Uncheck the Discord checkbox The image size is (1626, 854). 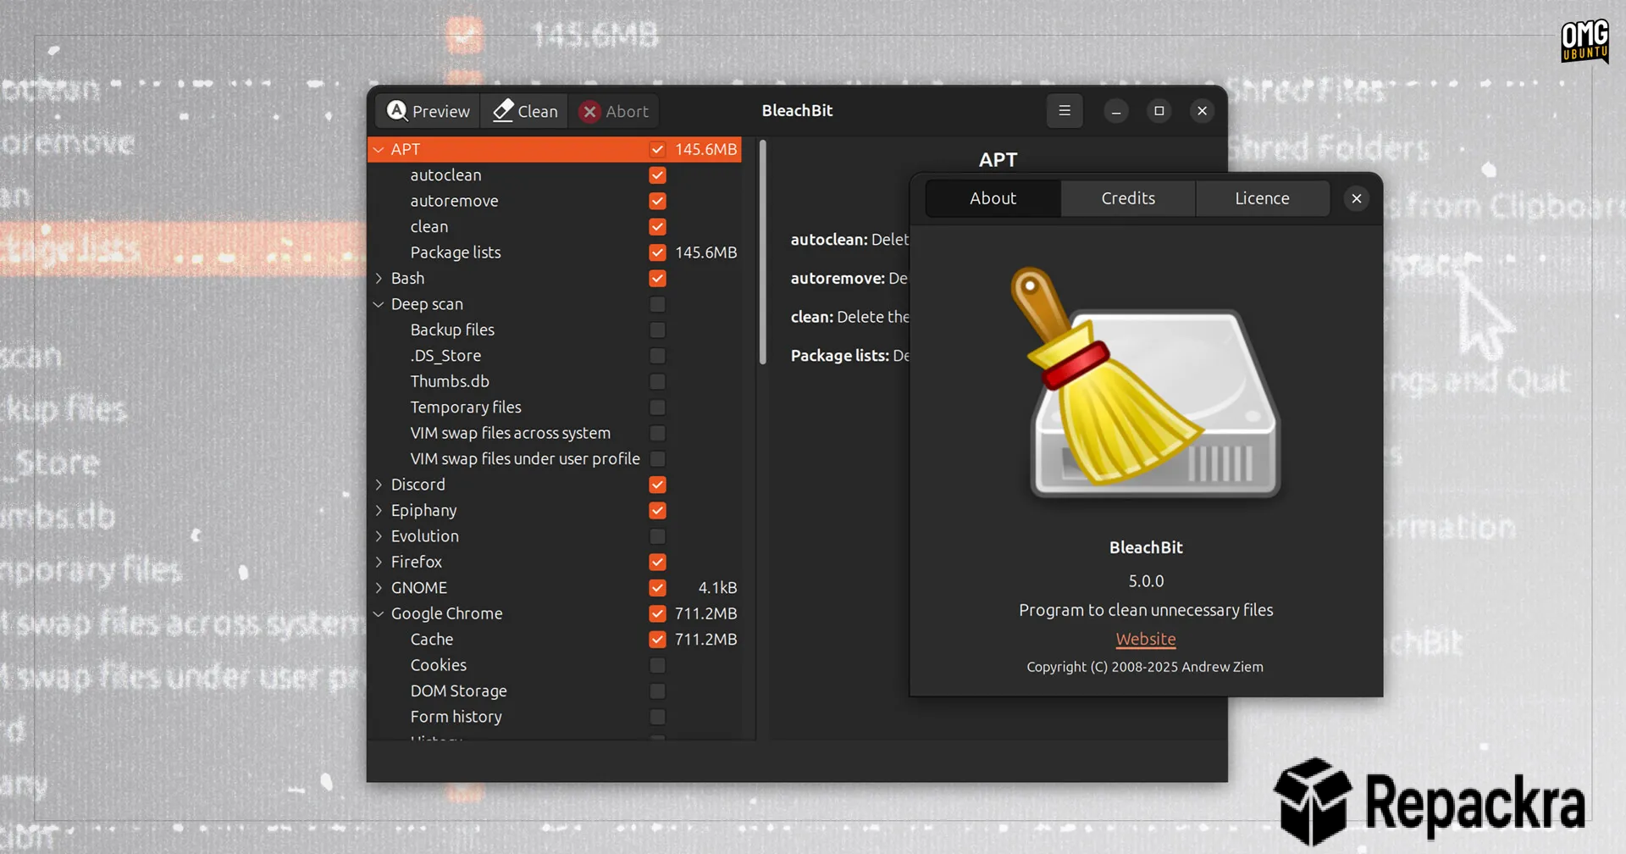(657, 485)
